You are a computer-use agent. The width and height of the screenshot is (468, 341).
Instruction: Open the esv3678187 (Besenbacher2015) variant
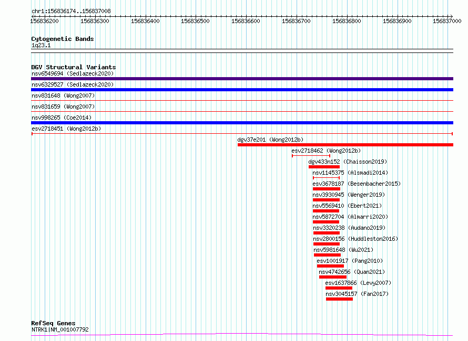(x=357, y=184)
